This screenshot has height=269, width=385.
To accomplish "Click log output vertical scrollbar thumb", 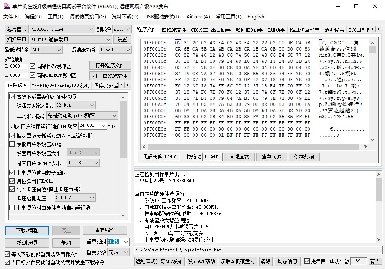I will click(x=378, y=189).
